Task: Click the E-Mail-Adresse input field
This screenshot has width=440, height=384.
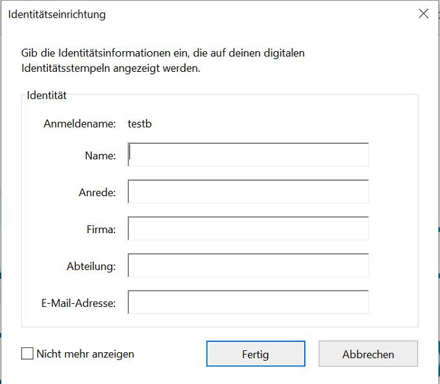Action: tap(248, 302)
